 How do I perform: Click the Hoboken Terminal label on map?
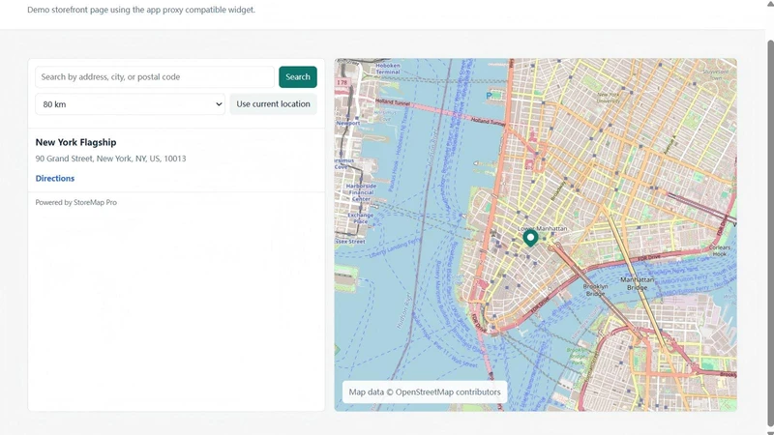tap(388, 68)
